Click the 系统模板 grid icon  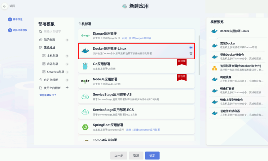41,48
